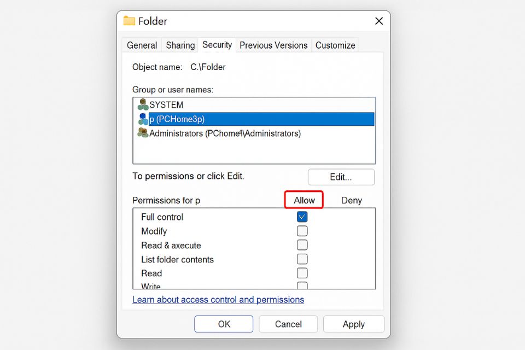Close the Folder properties dialog

pos(378,21)
